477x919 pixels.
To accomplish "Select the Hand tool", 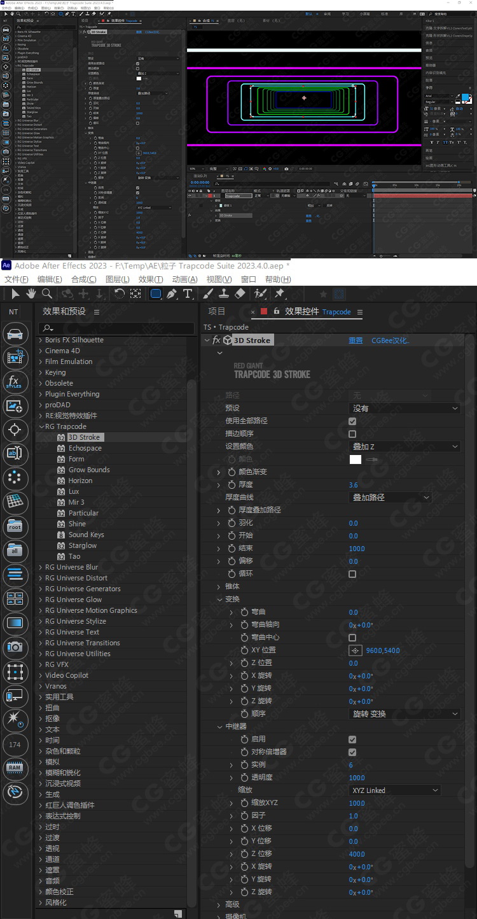I will pos(31,293).
